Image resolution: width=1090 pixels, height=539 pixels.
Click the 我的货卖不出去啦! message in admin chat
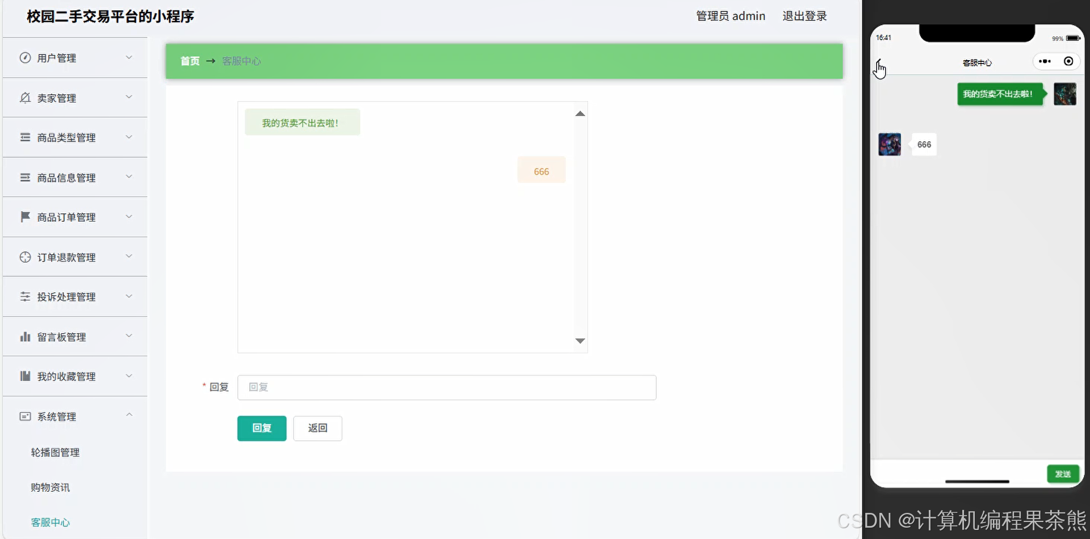(302, 123)
